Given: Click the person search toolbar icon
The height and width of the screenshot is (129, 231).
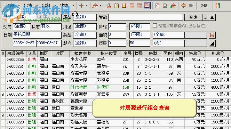Looking at the screenshot, I should [109, 6].
